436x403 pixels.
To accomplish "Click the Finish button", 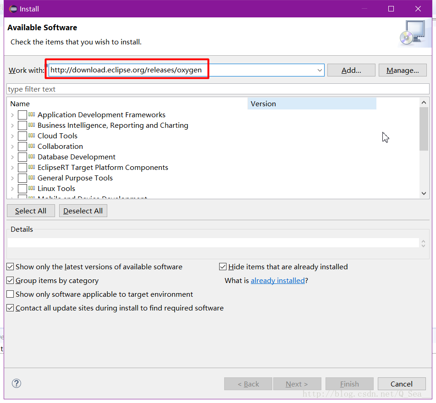I will pyautogui.click(x=349, y=384).
